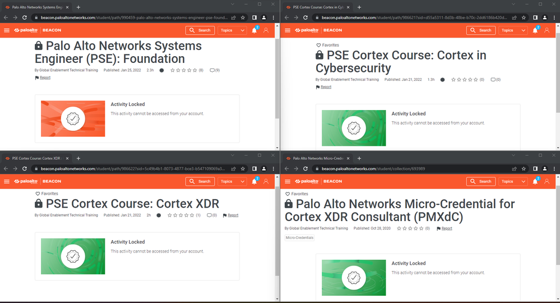
Task: Click Search button in the Cortex in Cybersecurity window
Action: click(x=481, y=30)
